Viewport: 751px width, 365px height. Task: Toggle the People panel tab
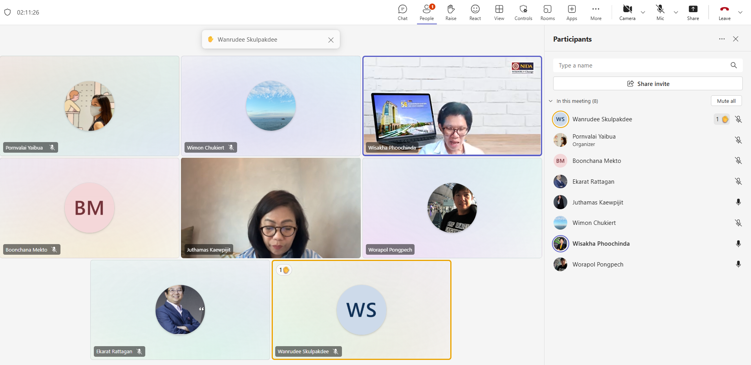[427, 12]
